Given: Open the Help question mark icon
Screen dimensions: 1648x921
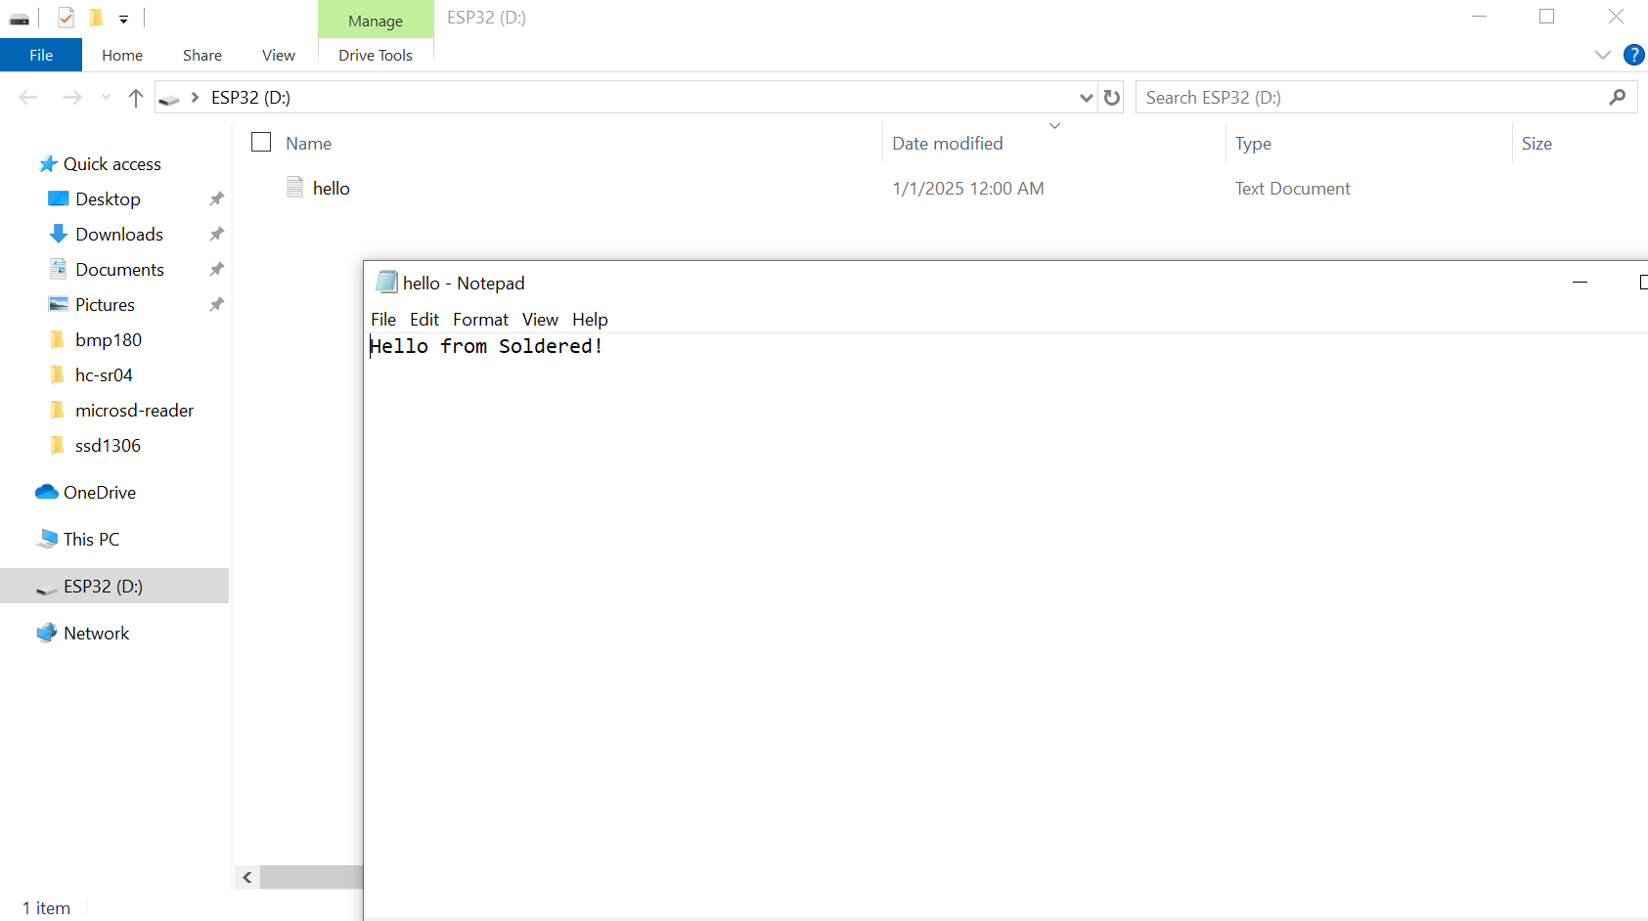Looking at the screenshot, I should (1633, 55).
